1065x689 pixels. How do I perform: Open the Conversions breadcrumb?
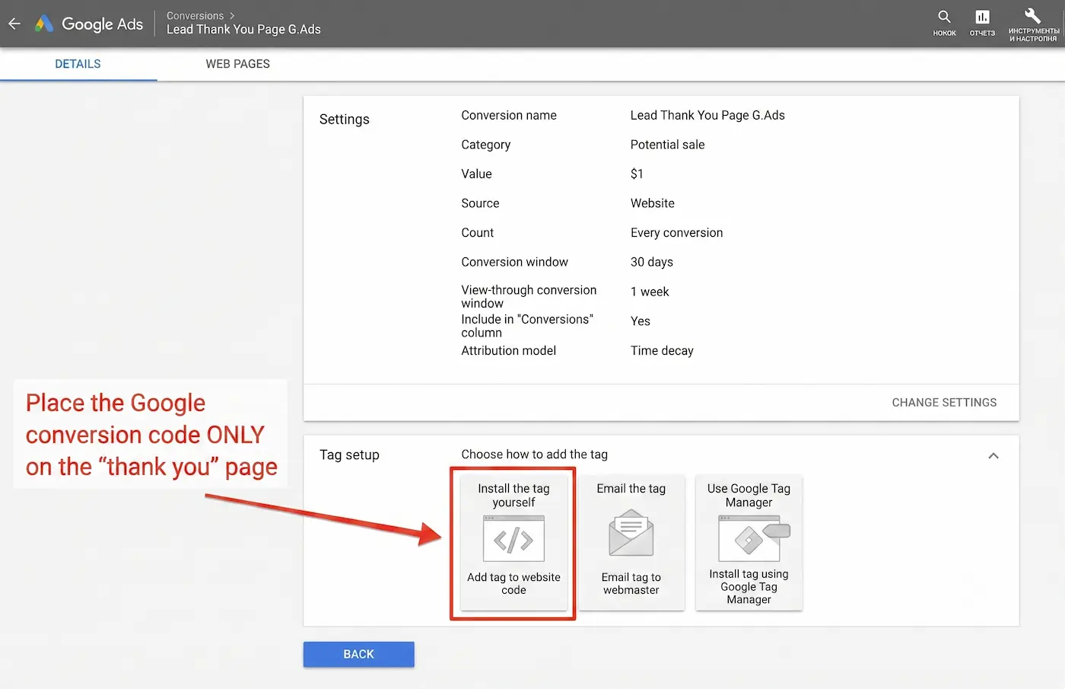[x=195, y=15]
